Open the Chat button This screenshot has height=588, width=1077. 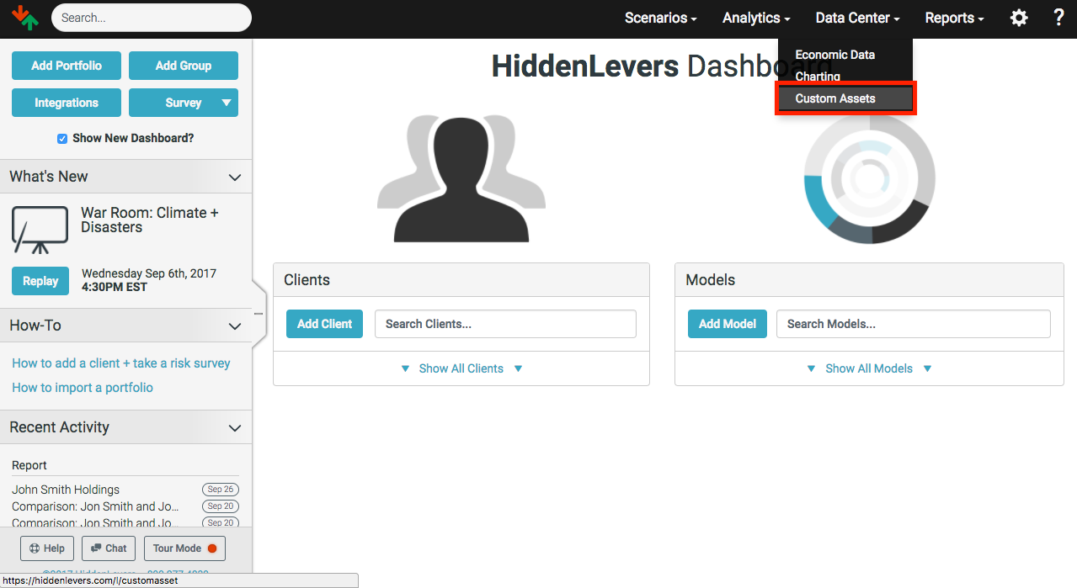(x=109, y=548)
